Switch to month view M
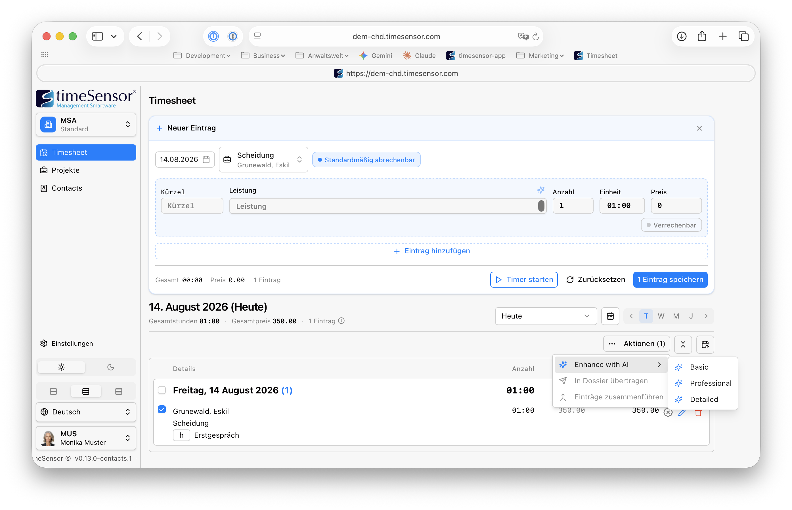Viewport: 792px width, 510px height. click(x=676, y=316)
